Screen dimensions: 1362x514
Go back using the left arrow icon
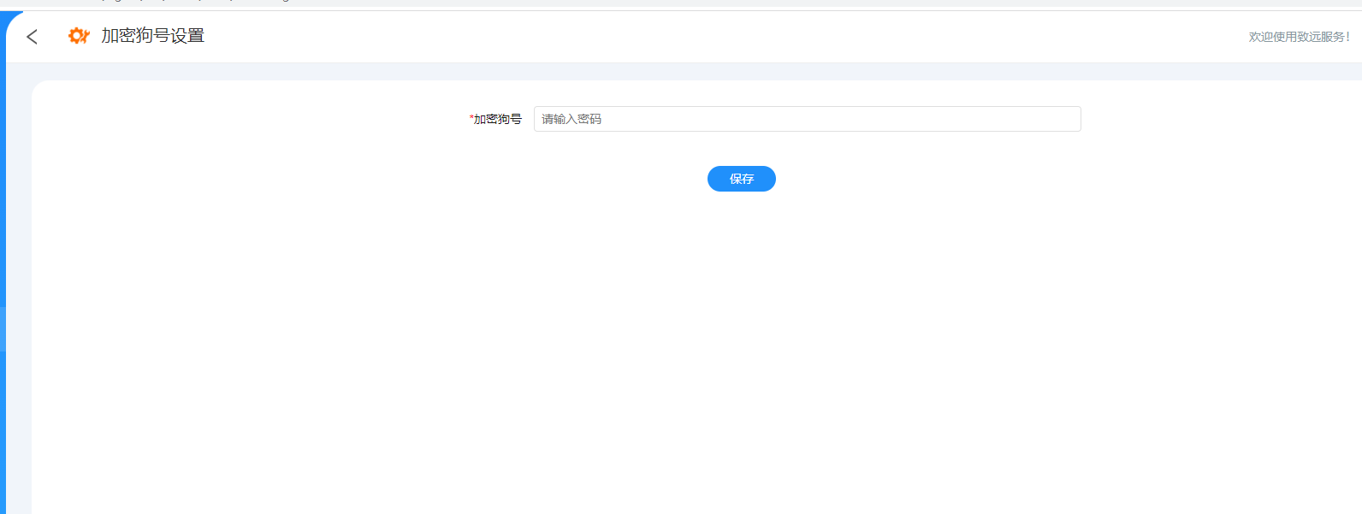[x=32, y=37]
